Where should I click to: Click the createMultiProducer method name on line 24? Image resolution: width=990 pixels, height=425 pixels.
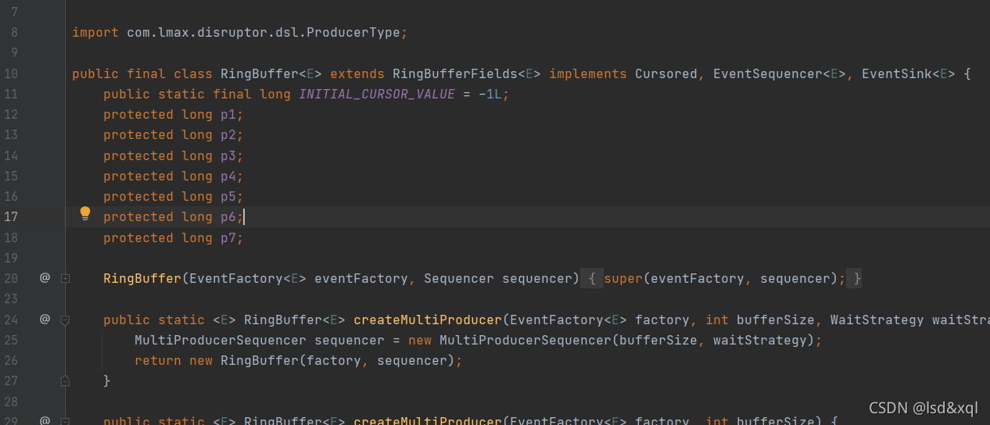click(x=428, y=320)
